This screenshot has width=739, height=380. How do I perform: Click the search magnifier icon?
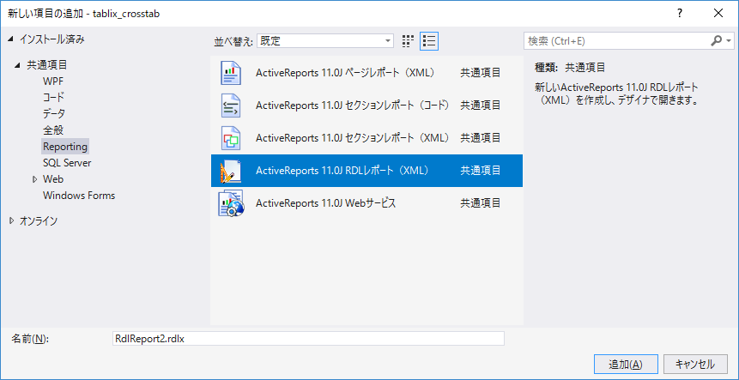(716, 41)
